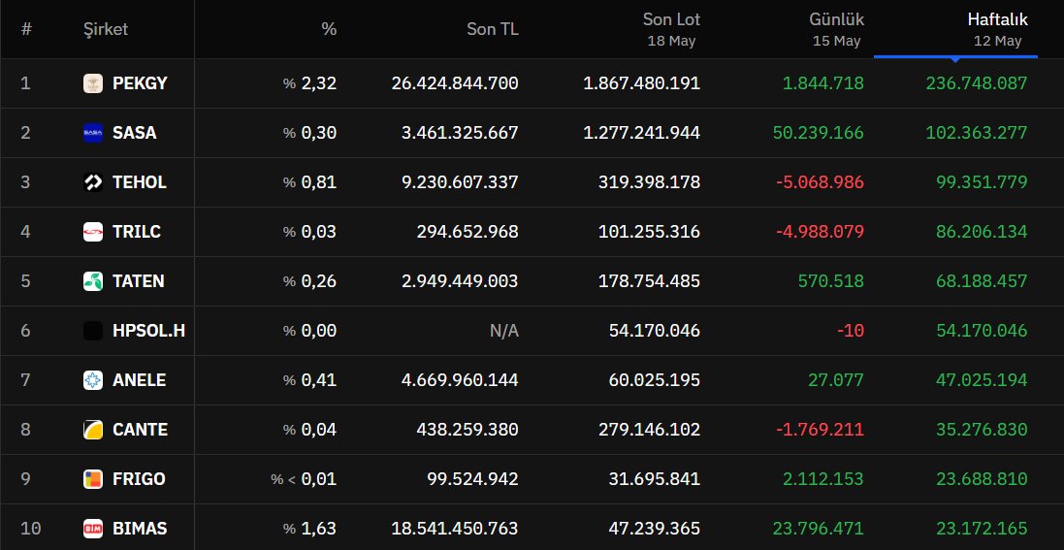Click the TEHOL company logo icon
This screenshot has height=550, width=1064.
point(93,182)
